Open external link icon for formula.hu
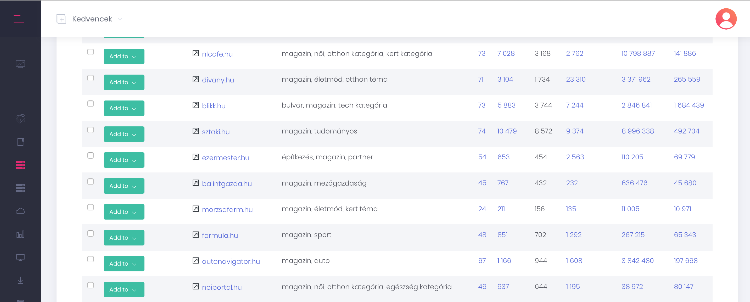Image resolution: width=750 pixels, height=302 pixels. pyautogui.click(x=195, y=235)
